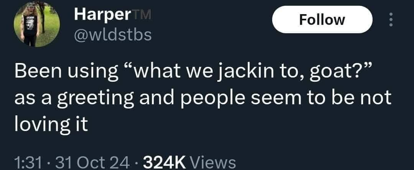Click "loving it" on the last tweet line
This screenshot has height=170, width=414.
click(51, 124)
